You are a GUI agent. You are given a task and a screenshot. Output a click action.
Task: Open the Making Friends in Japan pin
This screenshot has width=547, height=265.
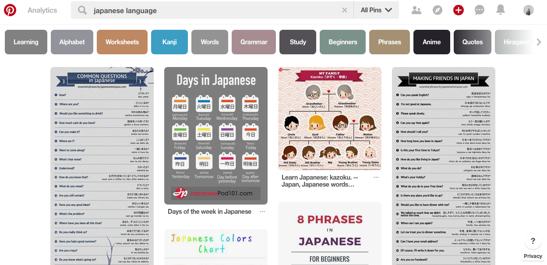click(444, 166)
